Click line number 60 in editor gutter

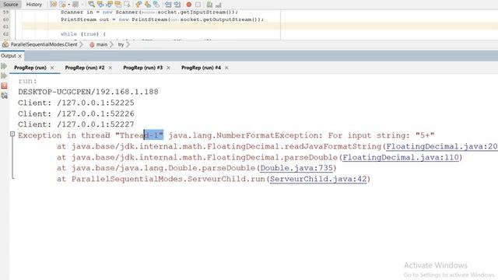coord(5,19)
